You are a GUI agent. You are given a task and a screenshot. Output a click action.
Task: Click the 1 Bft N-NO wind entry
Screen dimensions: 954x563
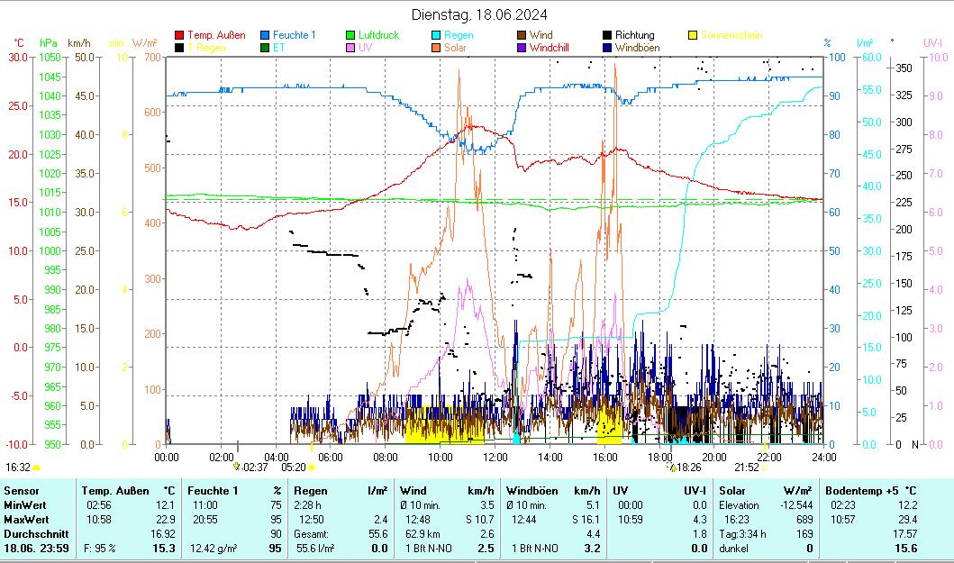click(429, 549)
